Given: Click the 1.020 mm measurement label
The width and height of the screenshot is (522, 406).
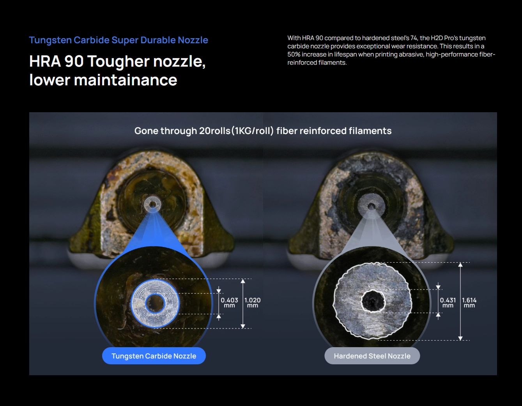Looking at the screenshot, I should coord(252,302).
